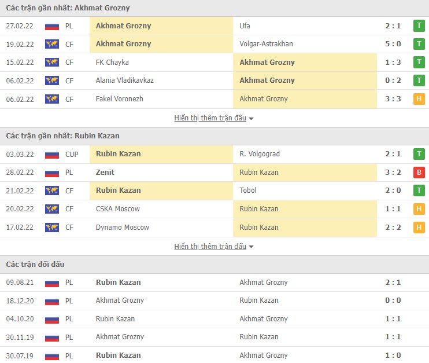
Task: Click world-map flag in Volgar-Astrakhan match row
Action: point(52,44)
